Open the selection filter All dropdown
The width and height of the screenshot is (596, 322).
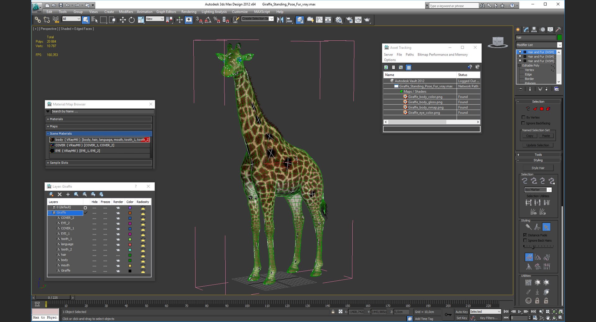point(71,19)
